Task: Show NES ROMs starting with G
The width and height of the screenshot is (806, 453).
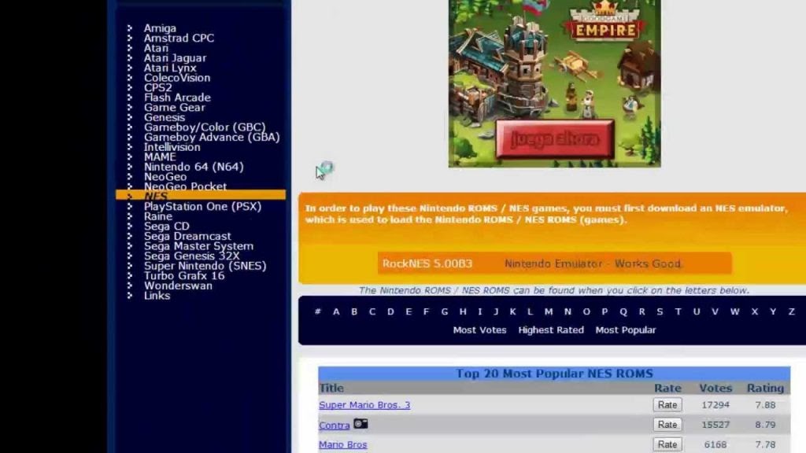Action: [x=445, y=311]
